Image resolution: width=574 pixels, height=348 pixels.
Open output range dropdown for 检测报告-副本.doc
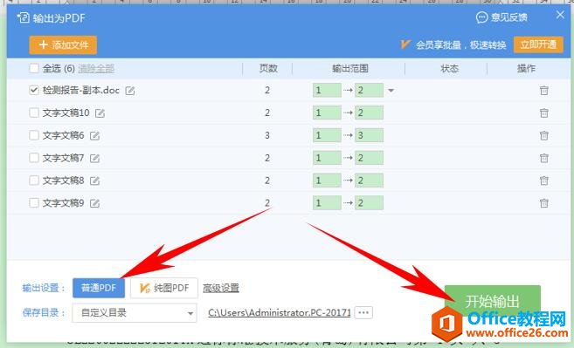coord(391,91)
